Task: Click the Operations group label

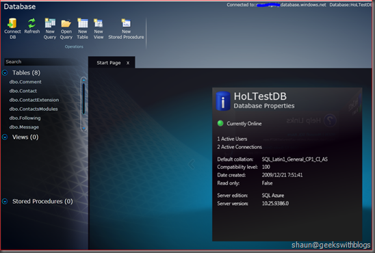Action: tap(74, 46)
